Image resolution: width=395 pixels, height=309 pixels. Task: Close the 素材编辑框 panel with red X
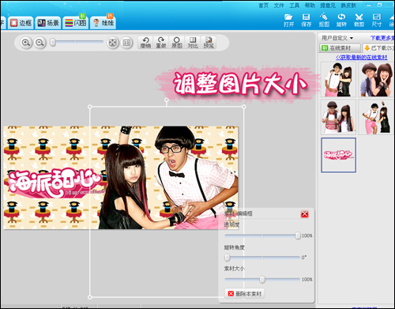pyautogui.click(x=305, y=214)
